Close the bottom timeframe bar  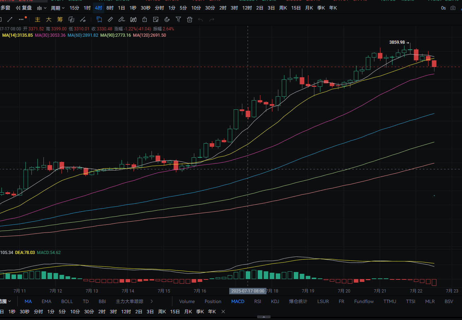pos(223,312)
